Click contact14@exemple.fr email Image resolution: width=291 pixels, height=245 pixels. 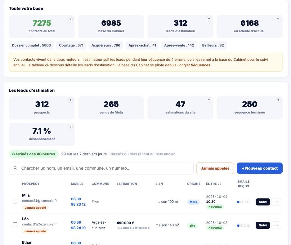click(39, 201)
